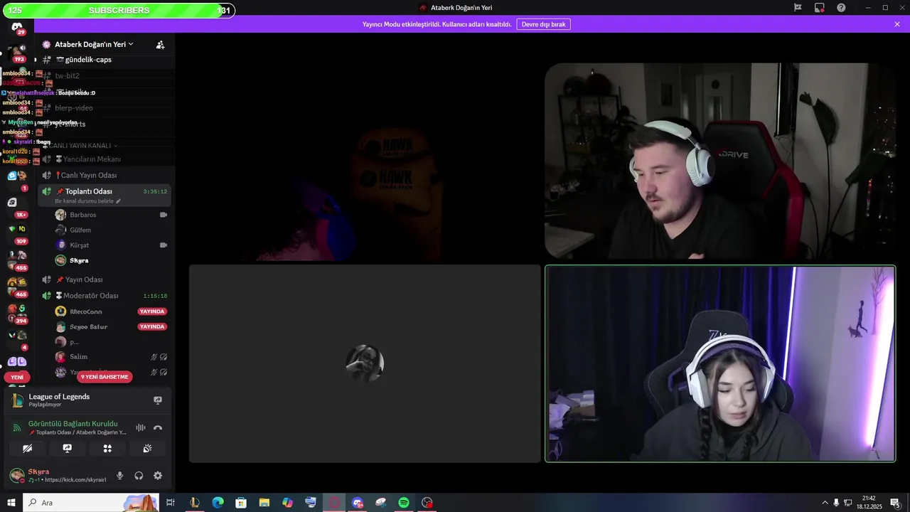Share League of Legends screen icon
Viewport: 910px width, 512px height.
[x=158, y=400]
